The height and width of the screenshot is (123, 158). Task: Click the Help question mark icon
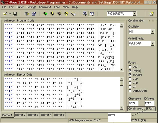[151, 14]
